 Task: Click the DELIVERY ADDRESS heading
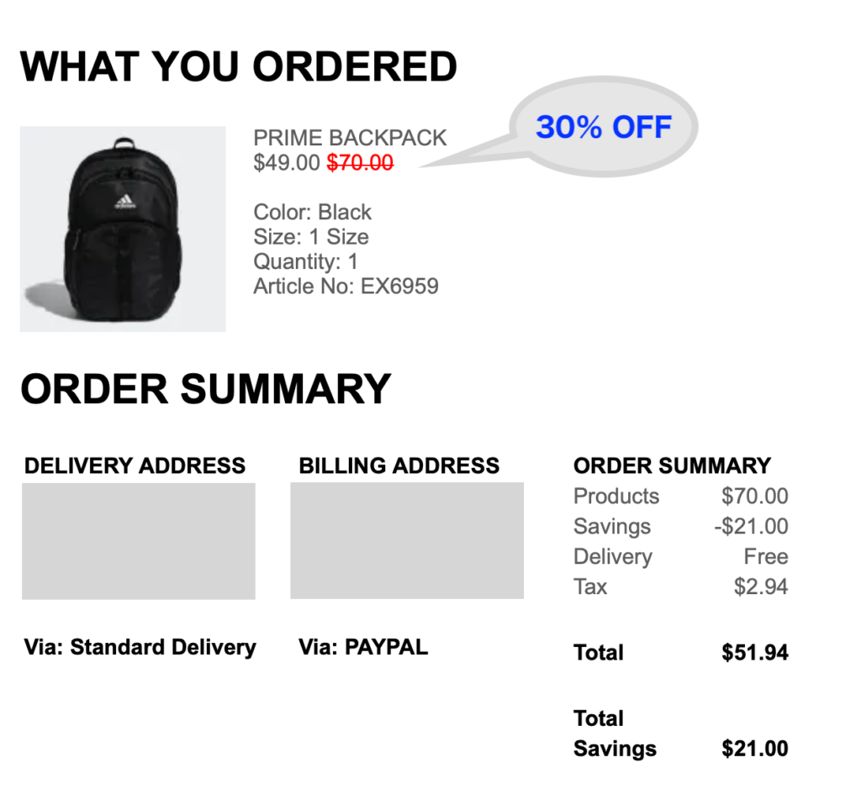click(x=135, y=466)
